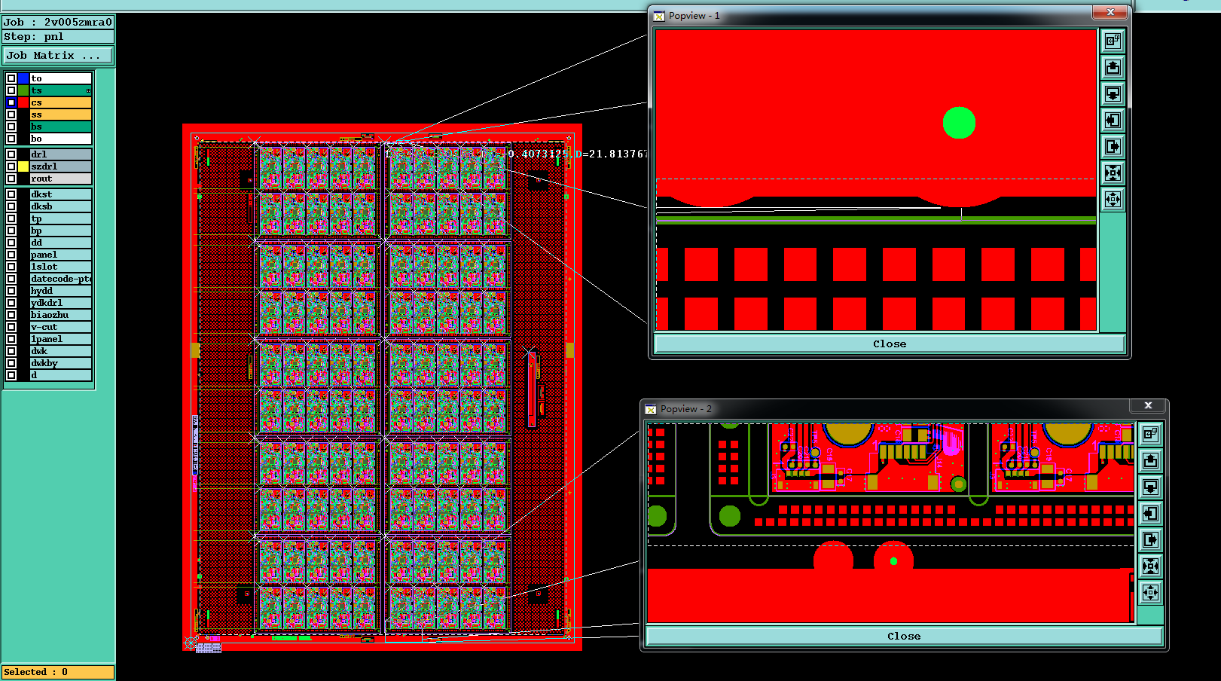Select the 'to' layer name
This screenshot has height=681, width=1221.
[x=61, y=78]
